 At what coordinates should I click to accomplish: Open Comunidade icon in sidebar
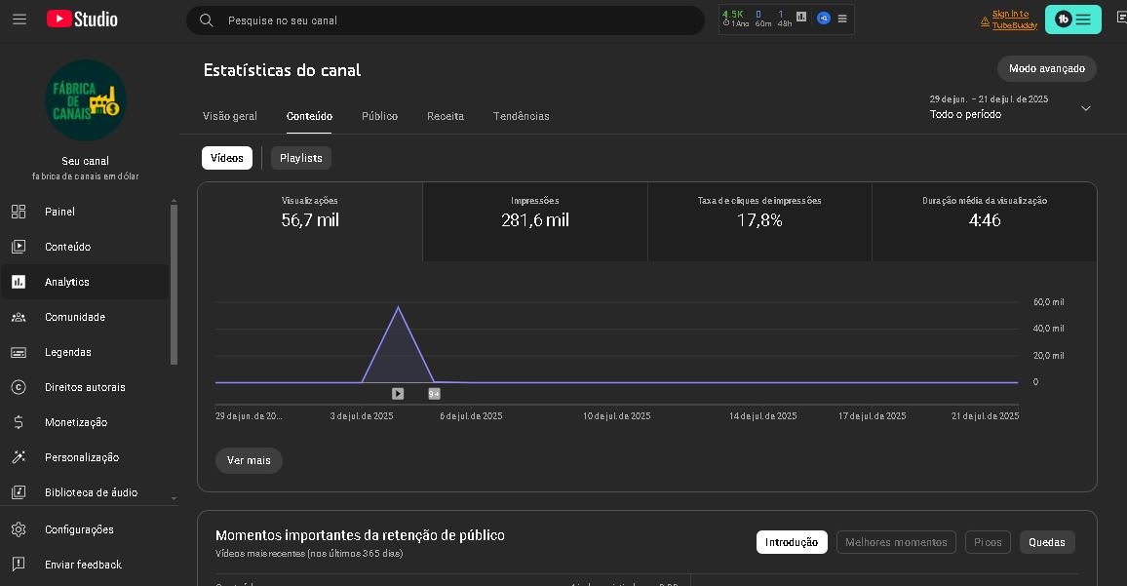(19, 317)
